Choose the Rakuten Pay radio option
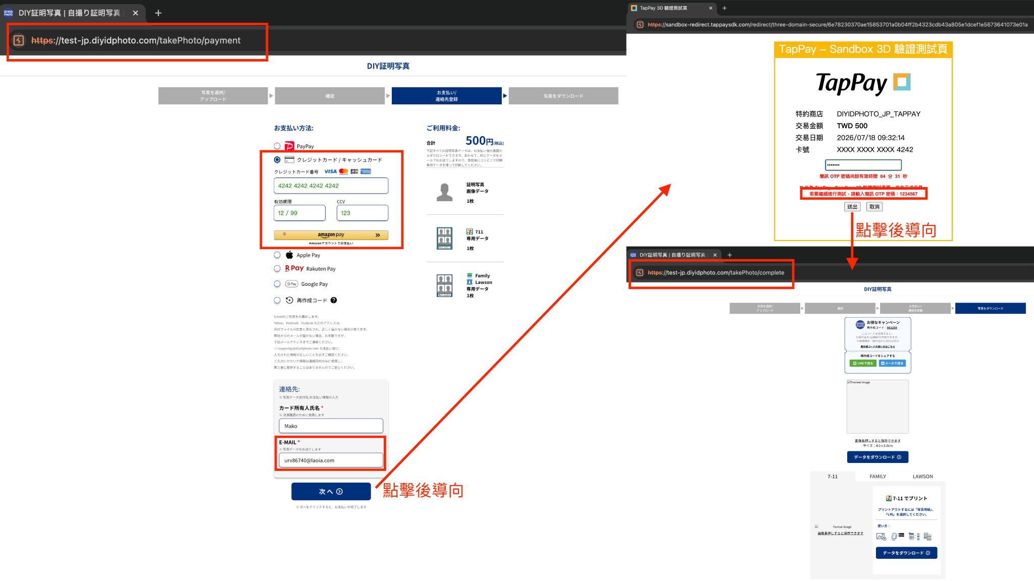Screen dimensions: 1034x581 point(277,269)
